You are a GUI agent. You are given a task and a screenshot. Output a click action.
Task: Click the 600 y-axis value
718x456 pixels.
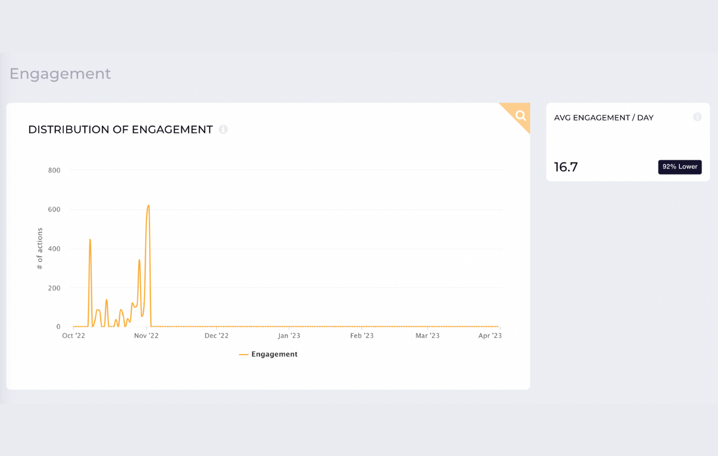[54, 209]
